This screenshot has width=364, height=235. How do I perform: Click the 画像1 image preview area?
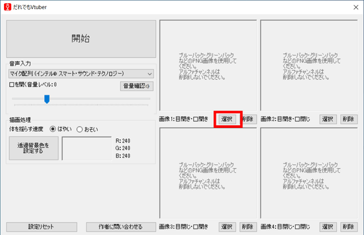point(208,66)
